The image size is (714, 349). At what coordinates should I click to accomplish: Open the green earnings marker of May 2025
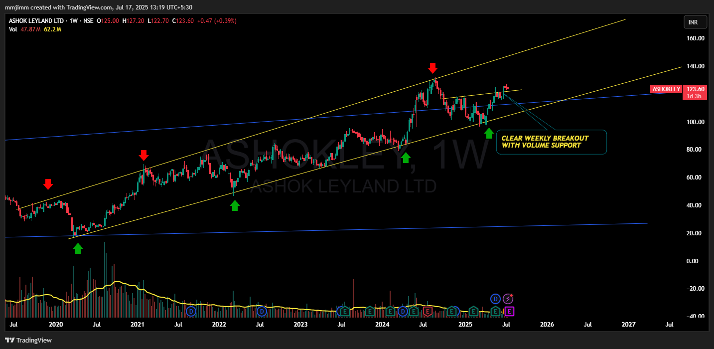pos(495,312)
